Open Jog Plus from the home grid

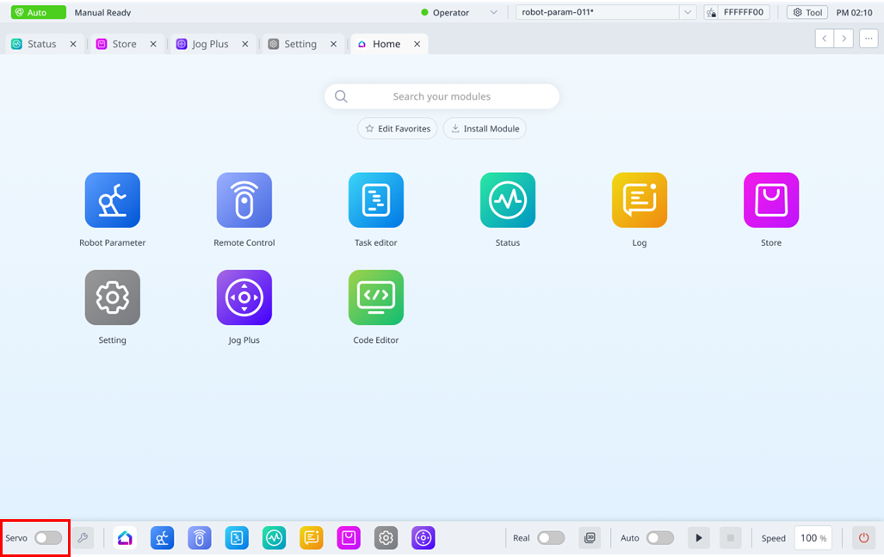pos(244,297)
